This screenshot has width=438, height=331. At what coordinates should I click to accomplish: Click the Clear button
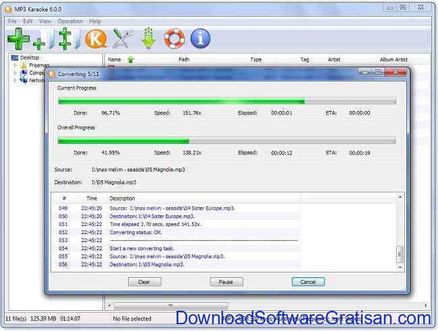click(144, 282)
